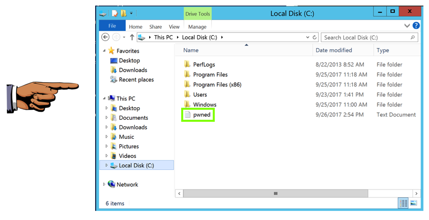Switch to the Share ribbon tab
Screen dimensions: 429x220
click(x=155, y=27)
